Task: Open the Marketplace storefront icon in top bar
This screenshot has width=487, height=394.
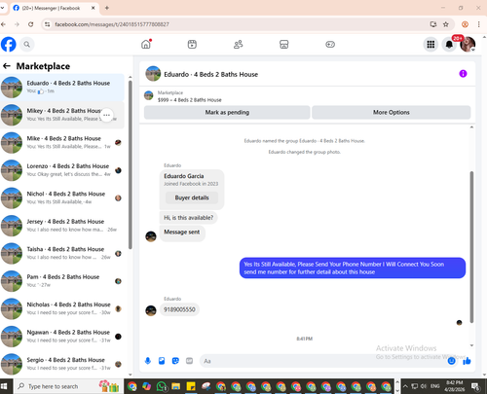Action: [x=284, y=44]
